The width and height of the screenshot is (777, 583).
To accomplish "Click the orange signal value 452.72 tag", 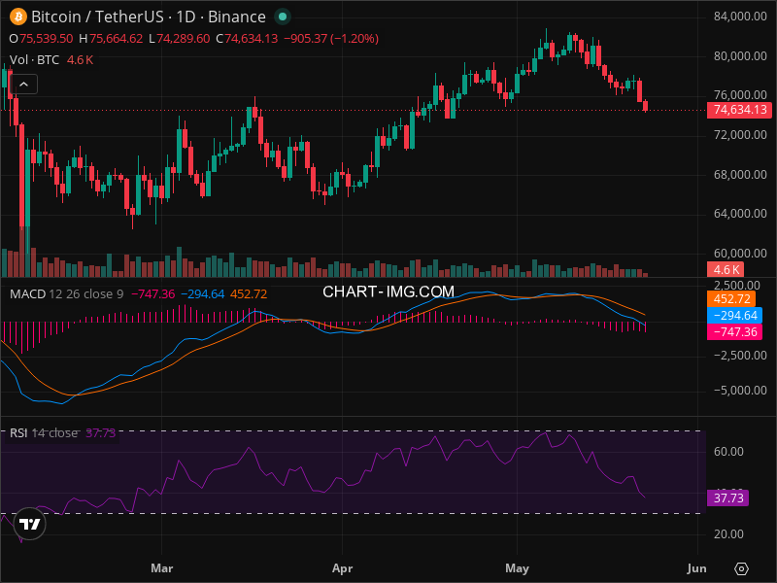I will (731, 299).
